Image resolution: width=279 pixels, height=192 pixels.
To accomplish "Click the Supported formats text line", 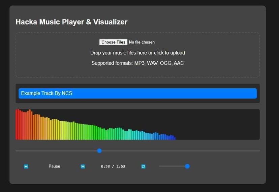I will click(137, 63).
